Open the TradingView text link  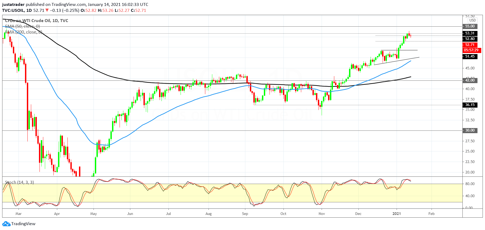tap(23, 224)
